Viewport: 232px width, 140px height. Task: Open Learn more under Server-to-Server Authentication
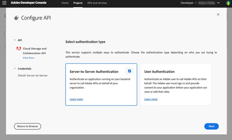tap(76, 99)
